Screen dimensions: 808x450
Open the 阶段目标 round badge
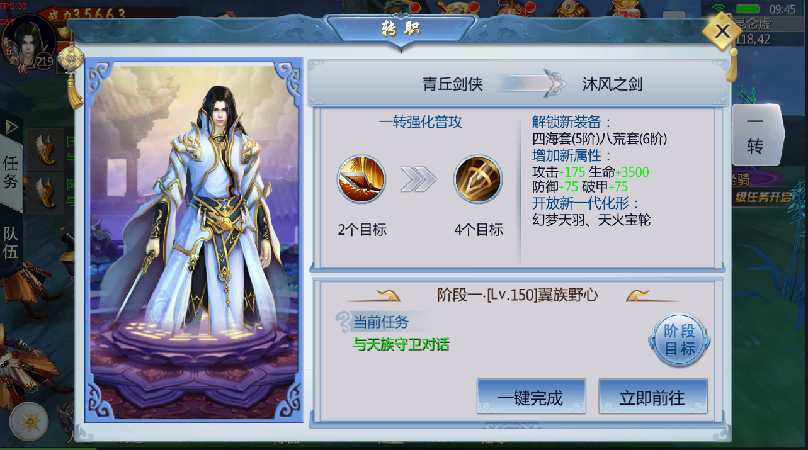(680, 340)
